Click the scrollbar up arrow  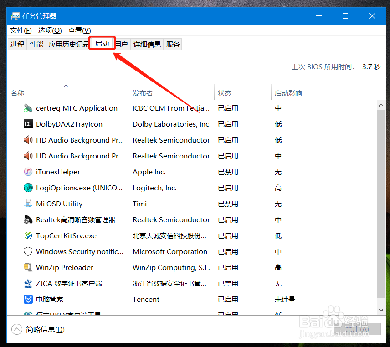point(381,105)
